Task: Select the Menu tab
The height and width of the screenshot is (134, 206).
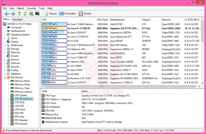Action: click(x=6, y=19)
